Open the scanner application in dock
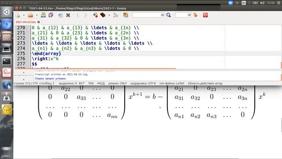Image resolution: width=282 pixels, height=159 pixels. click(x=7, y=49)
